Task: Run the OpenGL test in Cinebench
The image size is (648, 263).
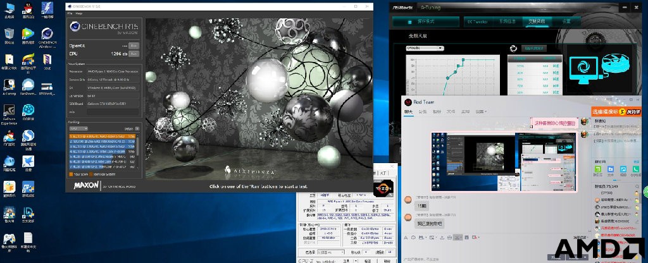Action: coord(134,46)
